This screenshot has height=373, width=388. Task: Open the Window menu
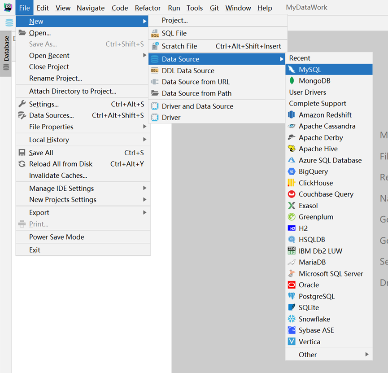point(238,8)
